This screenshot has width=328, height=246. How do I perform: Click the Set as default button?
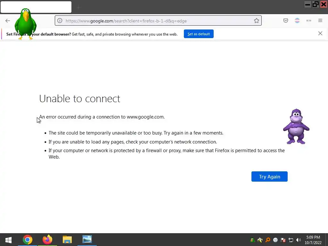(x=199, y=34)
